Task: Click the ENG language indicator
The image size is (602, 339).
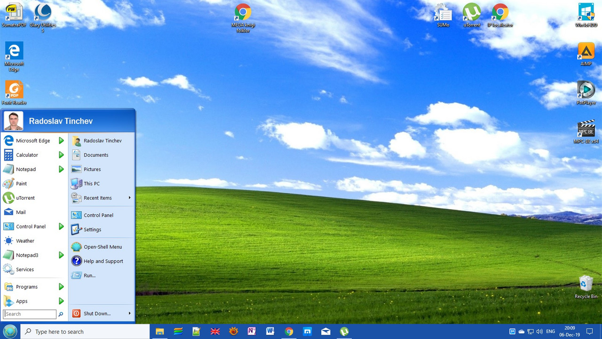Action: point(551,331)
